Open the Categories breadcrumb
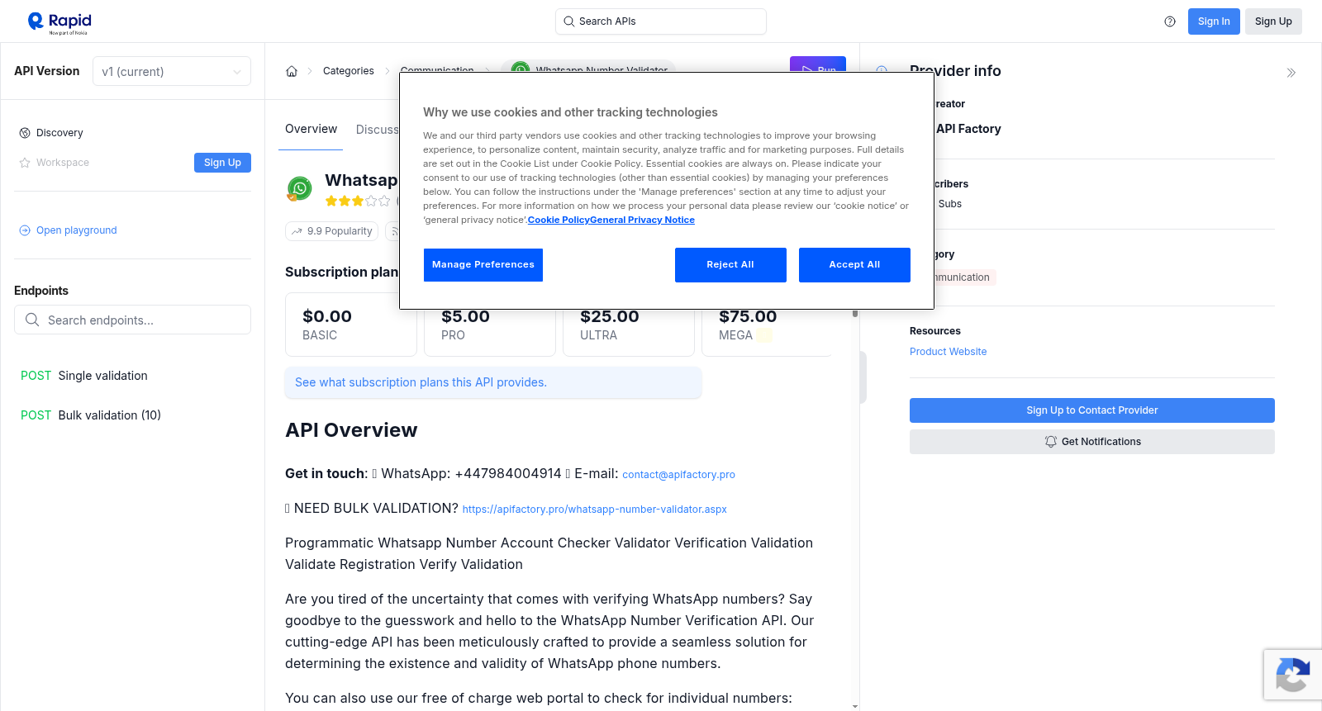 (349, 71)
